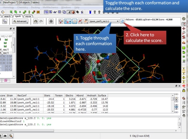The image size is (188, 139).
Task: Toggle the italic A label button
Action: [69, 12]
